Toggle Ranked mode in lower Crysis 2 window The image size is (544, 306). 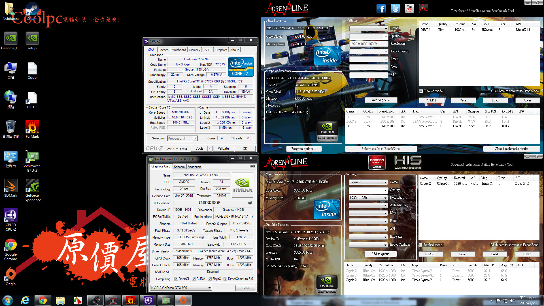point(421,245)
